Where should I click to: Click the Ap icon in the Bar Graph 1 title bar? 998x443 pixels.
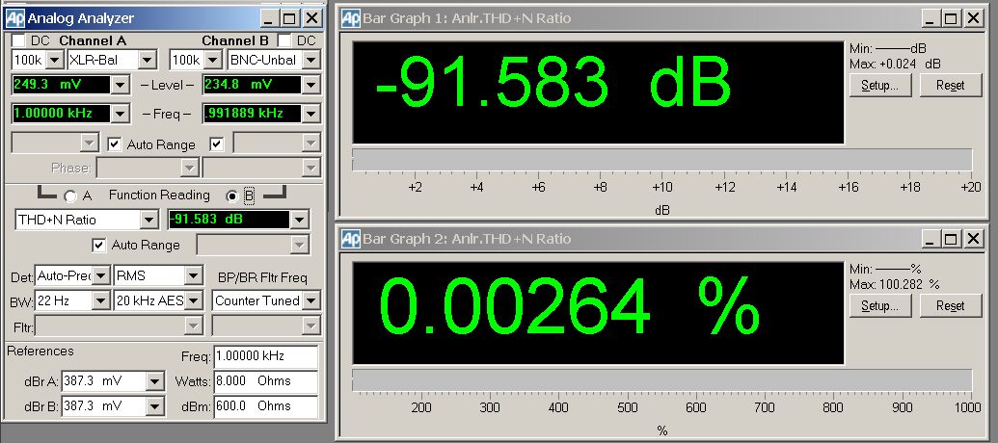tap(351, 18)
